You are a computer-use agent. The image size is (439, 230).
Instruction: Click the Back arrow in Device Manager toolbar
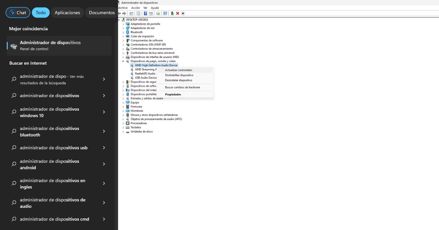coord(120,13)
